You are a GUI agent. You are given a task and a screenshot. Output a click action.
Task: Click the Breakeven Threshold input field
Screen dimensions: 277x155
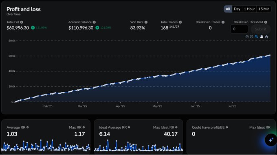coord(239,29)
